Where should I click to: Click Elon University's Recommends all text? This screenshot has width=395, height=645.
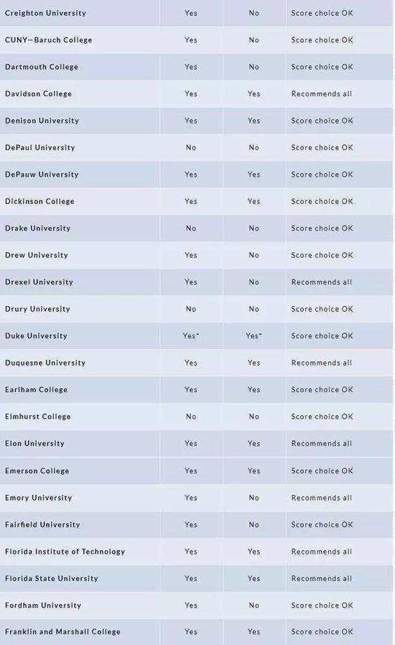[322, 443]
